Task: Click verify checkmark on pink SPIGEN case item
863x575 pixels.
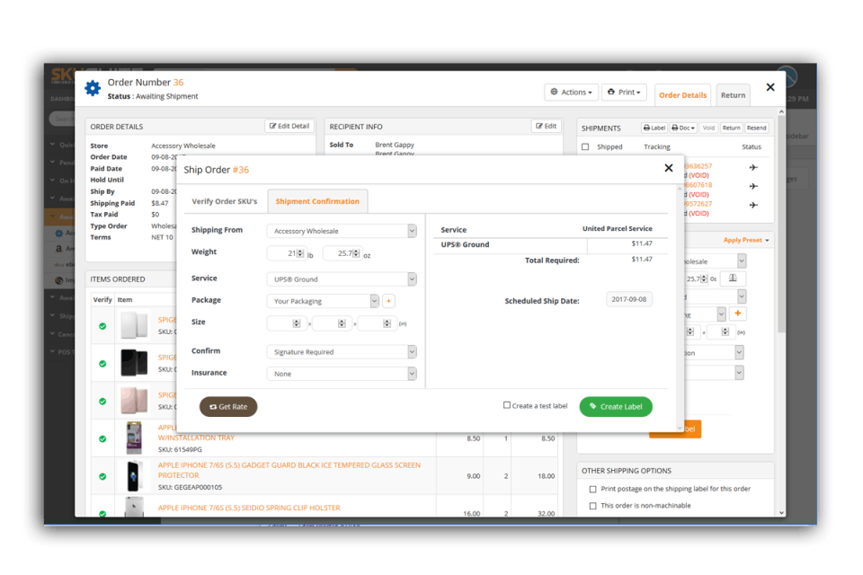Action: point(102,401)
